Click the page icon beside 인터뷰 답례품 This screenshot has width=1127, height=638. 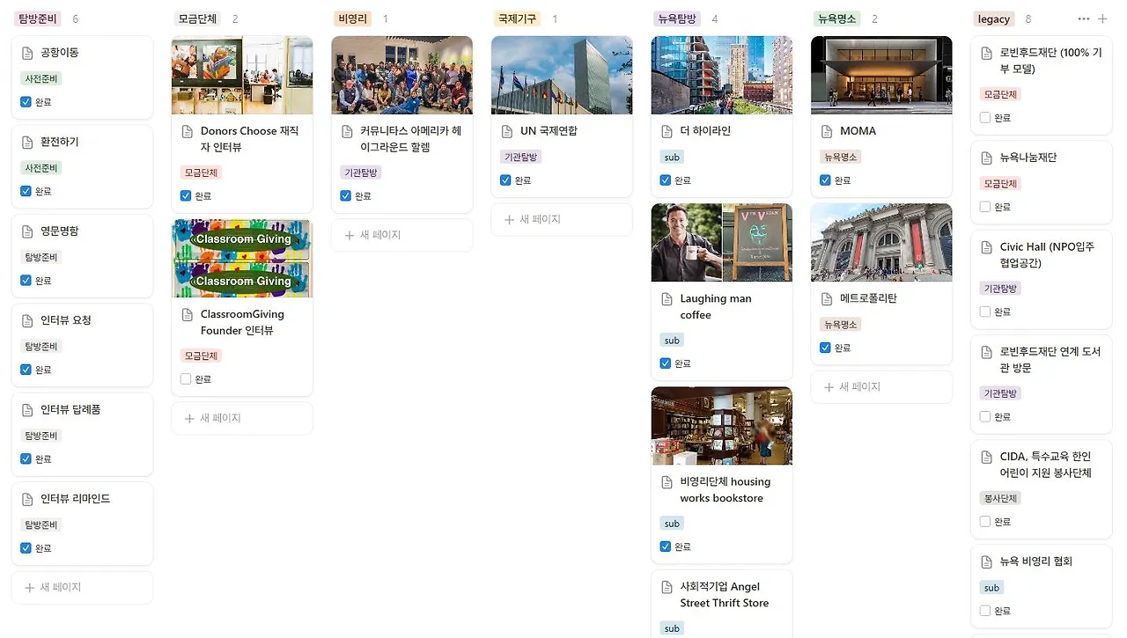(26, 409)
